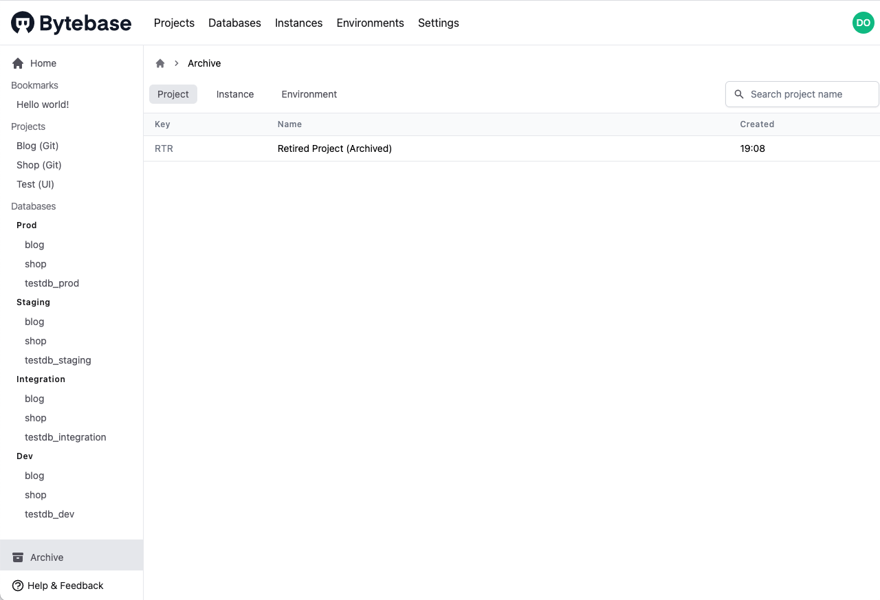Click the breadcrumb home icon
The image size is (880, 600).
160,63
